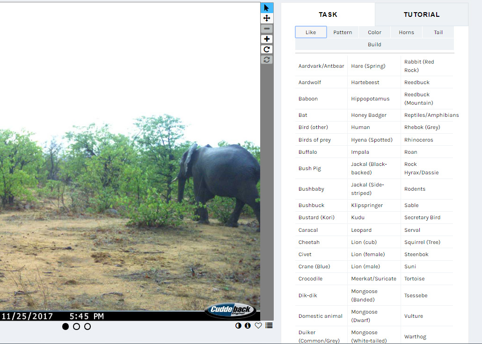482x344 pixels.
Task: Switch to the third image dot
Action: pos(88,326)
